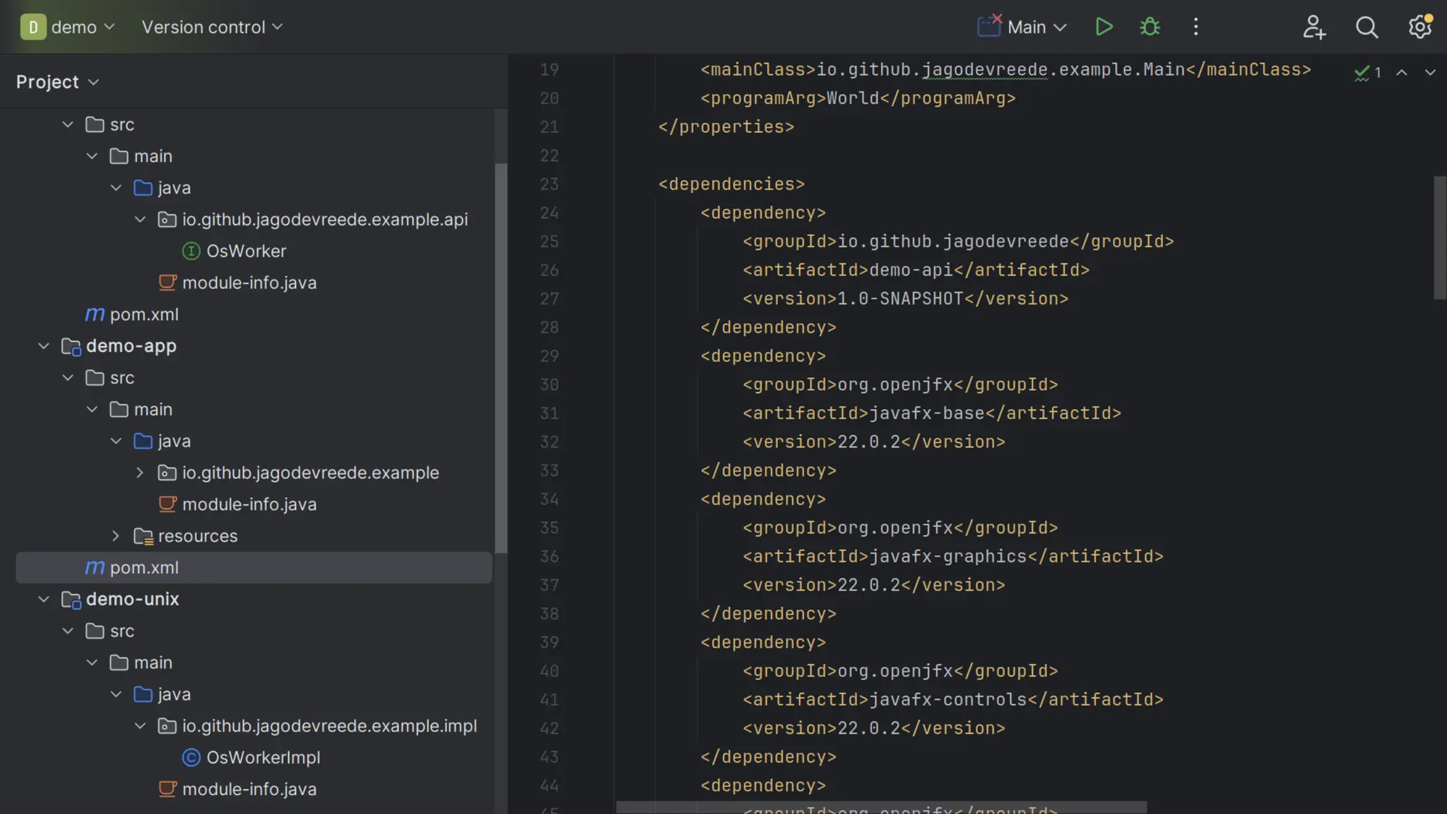Go to previous highlighted problem arrow
1447x814 pixels.
coord(1402,73)
